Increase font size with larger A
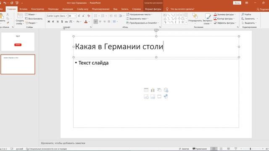Image resolution: width=269 pixels, height=151 pixels. [79, 16]
